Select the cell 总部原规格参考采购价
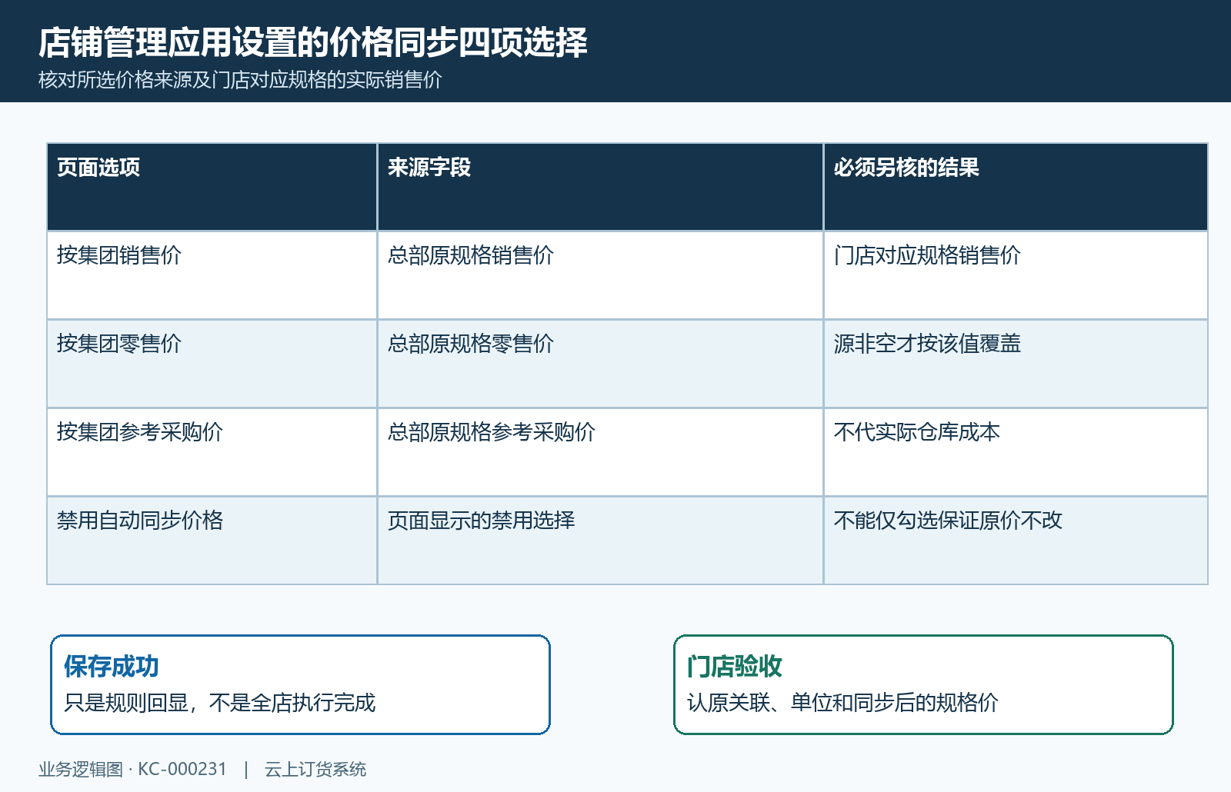Viewport: 1231px width, 792px height. click(600, 452)
